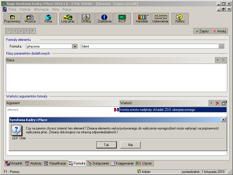Jump to the first record
Viewport: 233px width, 175px height.
click(x=15, y=31)
